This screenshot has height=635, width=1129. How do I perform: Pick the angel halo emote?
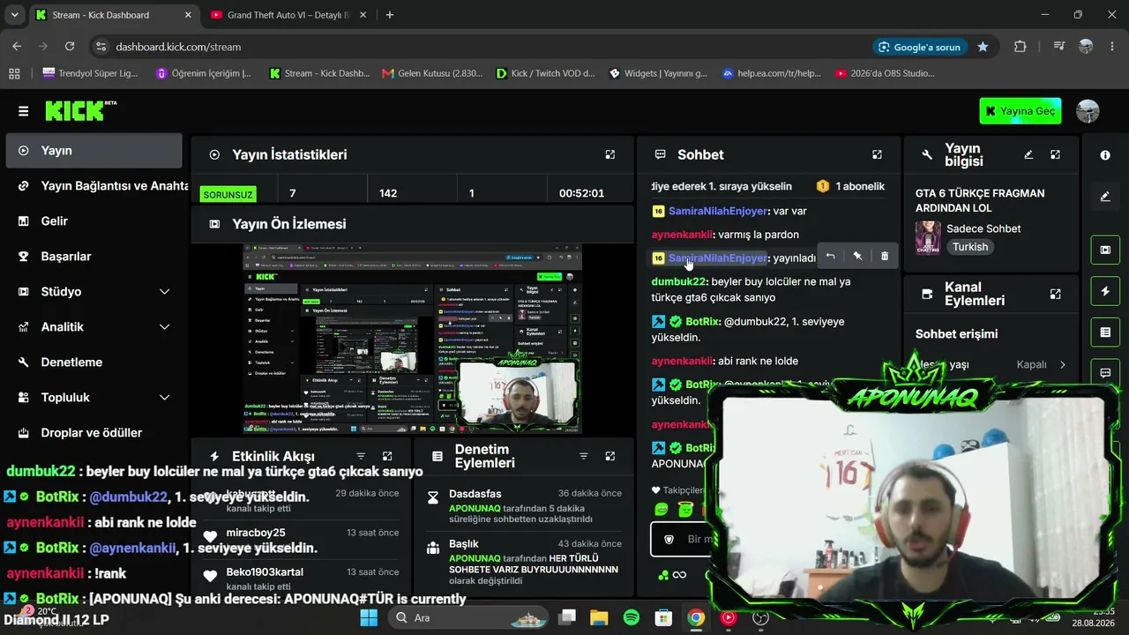click(x=685, y=510)
